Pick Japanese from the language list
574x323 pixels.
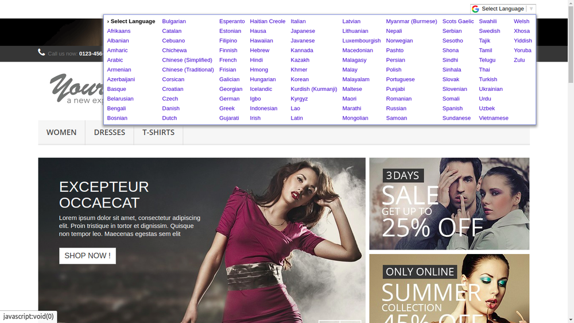pyautogui.click(x=302, y=31)
